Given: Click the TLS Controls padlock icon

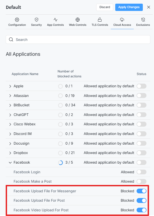Looking at the screenshot, I should click(x=100, y=20).
